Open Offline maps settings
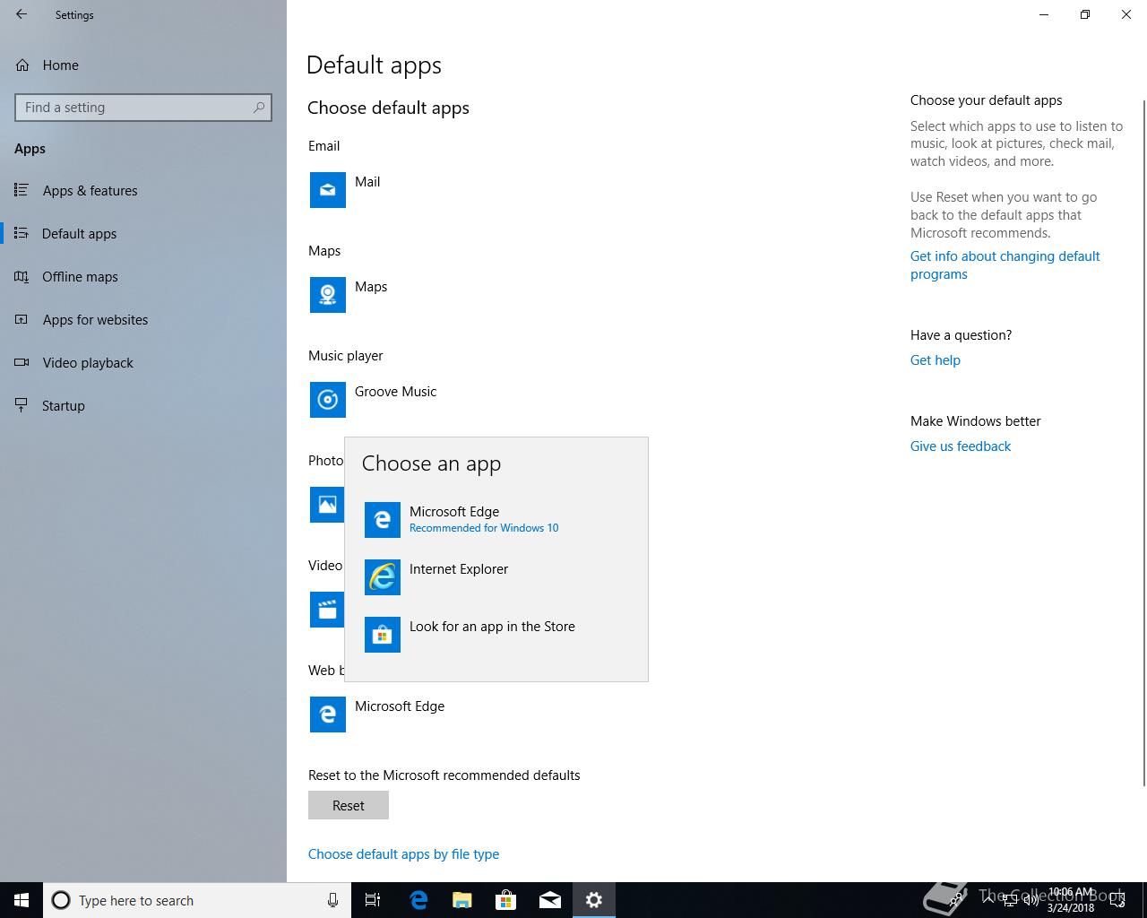Viewport: 1147px width, 918px height. click(x=143, y=277)
